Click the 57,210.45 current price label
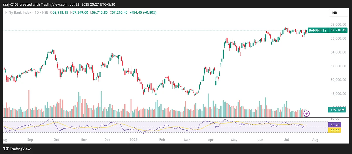352x154 pixels. click(338, 30)
